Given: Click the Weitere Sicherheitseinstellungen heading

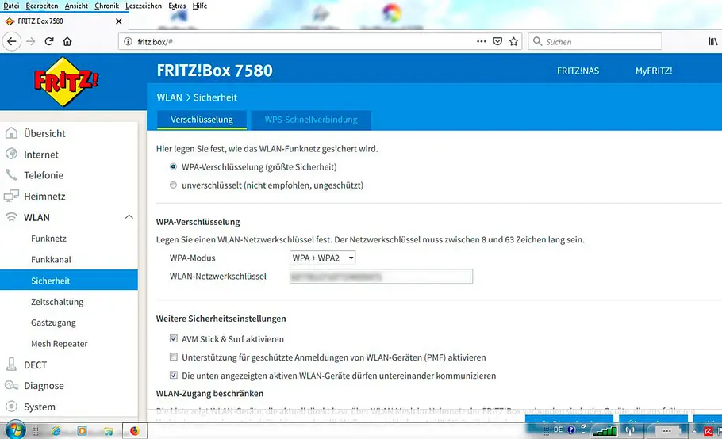Looking at the screenshot, I should (x=221, y=319).
